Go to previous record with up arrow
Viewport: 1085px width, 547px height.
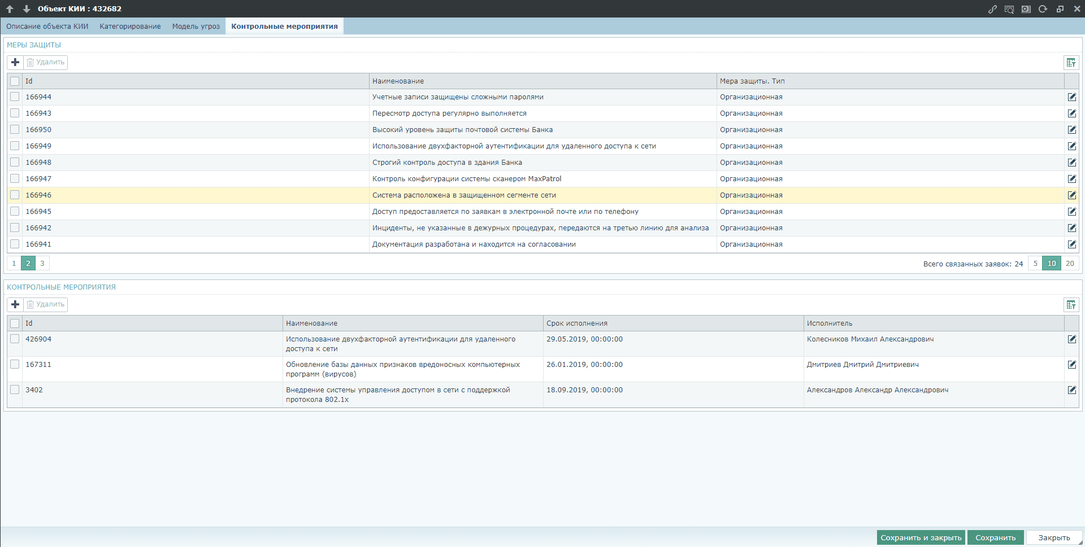coord(10,9)
